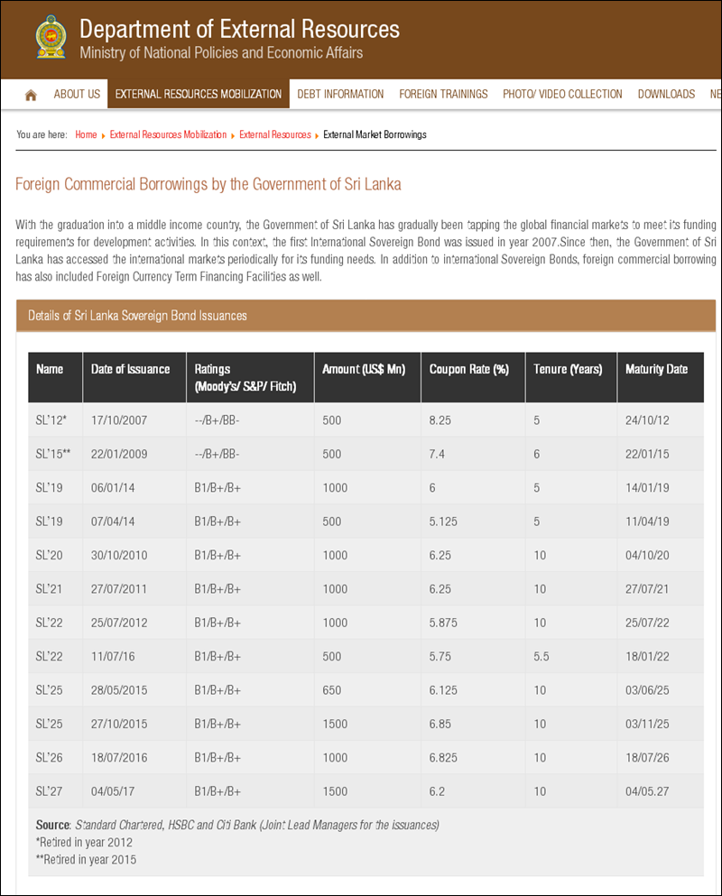Click the Foreign Commercial Borrowings page heading
722x896 pixels.
click(x=208, y=185)
